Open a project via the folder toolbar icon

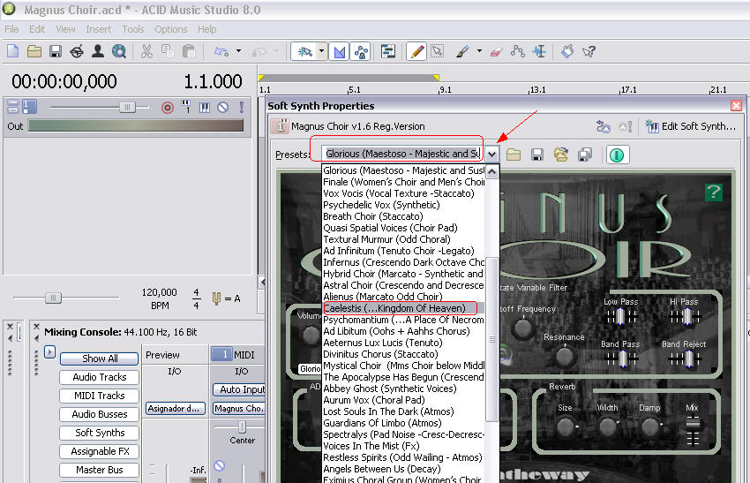click(34, 50)
